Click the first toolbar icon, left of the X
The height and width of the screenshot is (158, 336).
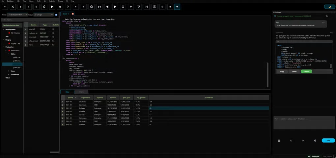click(5, 7)
